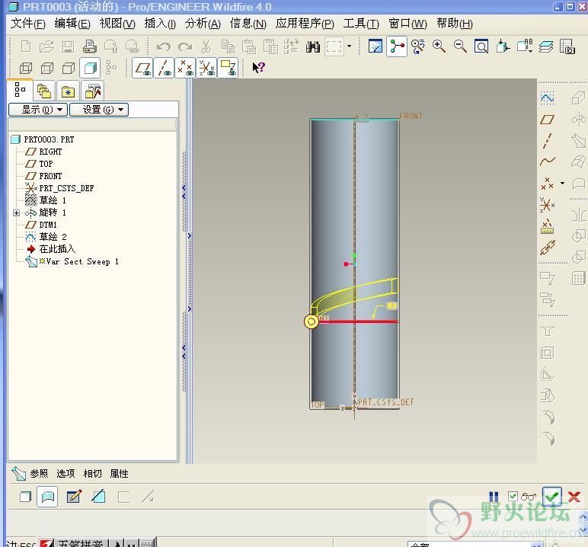Toggle annotation element display

[x=228, y=68]
